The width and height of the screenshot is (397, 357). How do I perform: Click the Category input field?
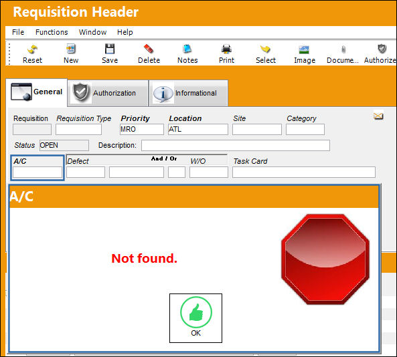click(305, 130)
